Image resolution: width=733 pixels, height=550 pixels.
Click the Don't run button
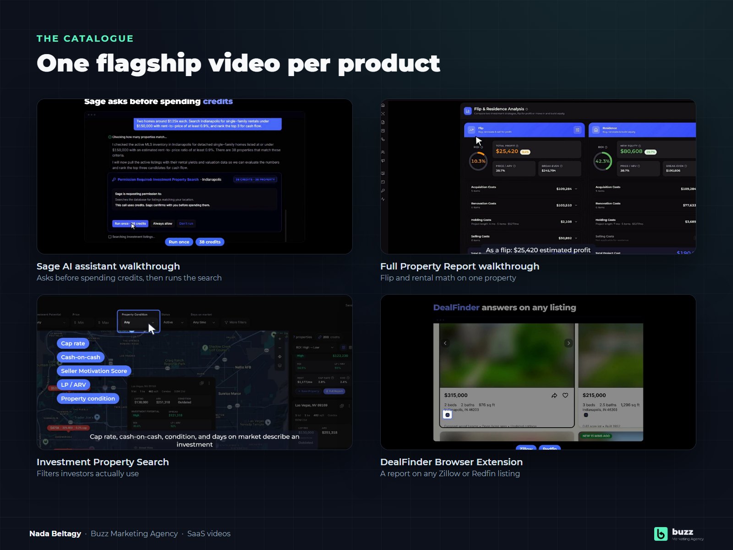(x=186, y=224)
